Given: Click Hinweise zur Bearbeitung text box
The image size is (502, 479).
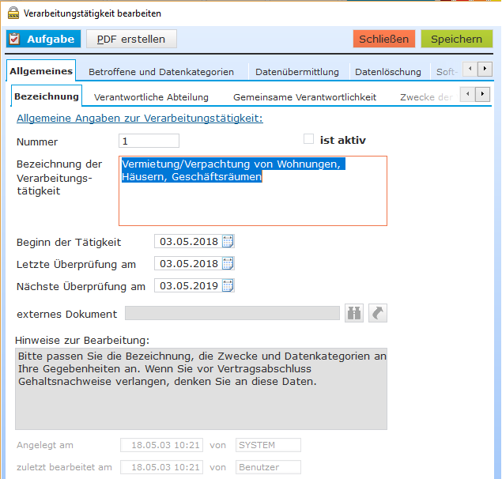Looking at the screenshot, I should coord(201,389).
